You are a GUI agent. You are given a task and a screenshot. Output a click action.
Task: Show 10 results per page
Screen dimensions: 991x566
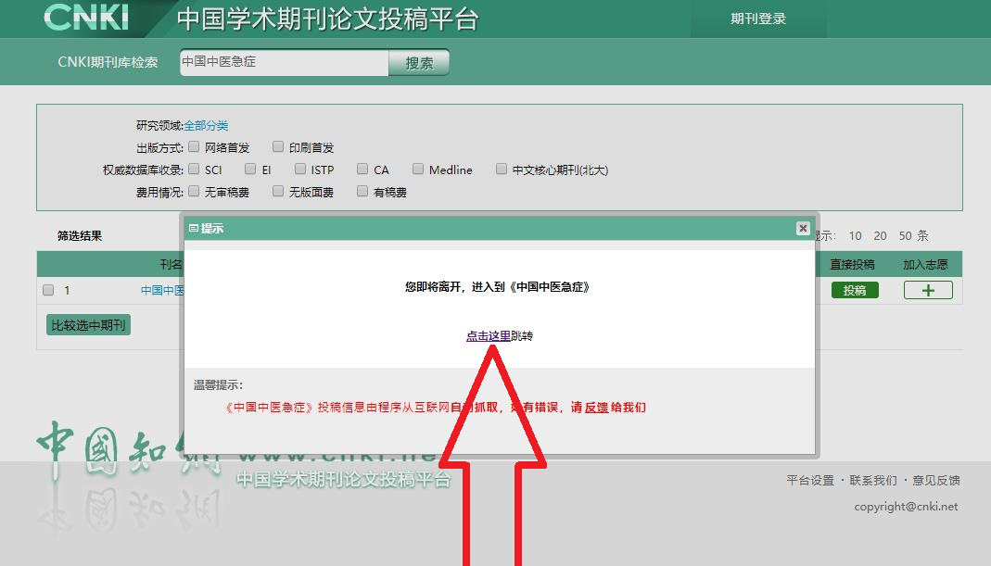(x=855, y=235)
